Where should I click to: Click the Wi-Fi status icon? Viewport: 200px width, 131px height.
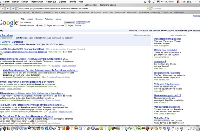click(150, 2)
